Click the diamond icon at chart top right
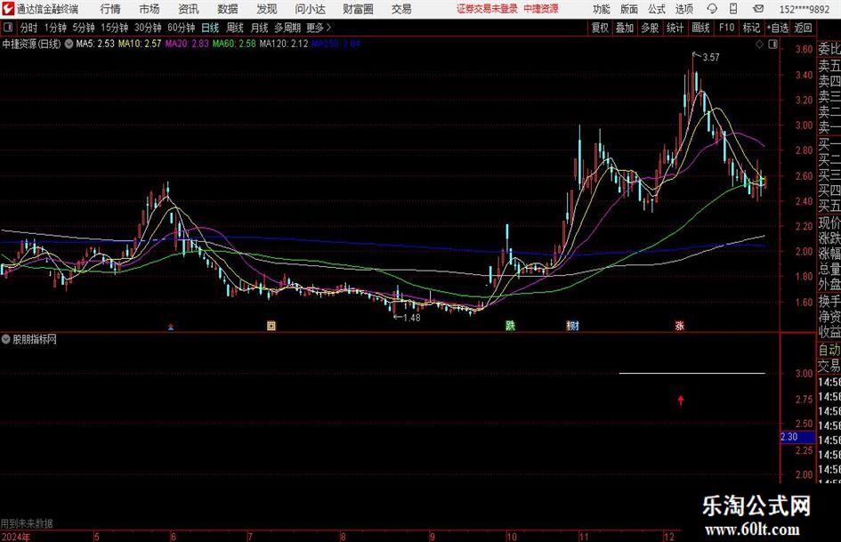 [759, 44]
